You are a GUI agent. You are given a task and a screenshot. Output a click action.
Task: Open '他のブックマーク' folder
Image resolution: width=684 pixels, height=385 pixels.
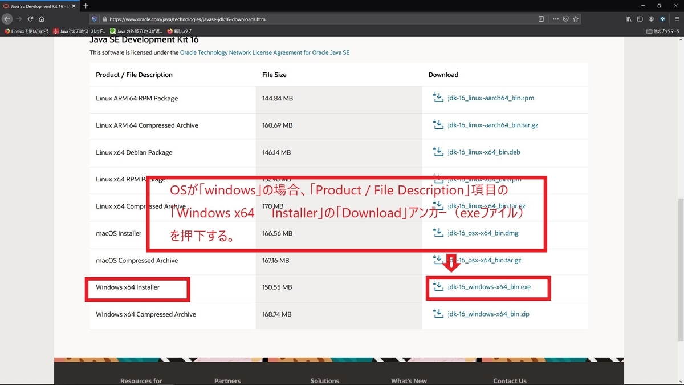click(x=663, y=31)
